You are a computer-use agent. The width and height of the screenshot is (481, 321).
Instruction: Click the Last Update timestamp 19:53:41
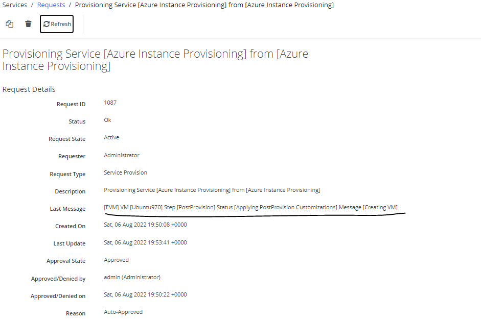[x=145, y=242]
